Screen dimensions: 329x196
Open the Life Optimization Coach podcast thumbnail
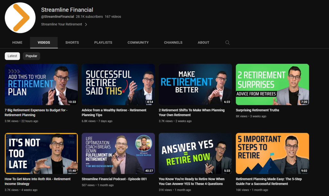tap(118, 153)
